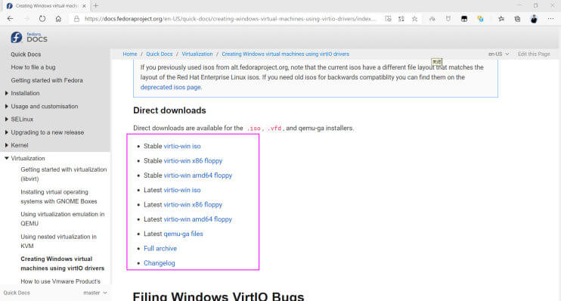Click the first icon at the address bar's right end
Viewport: 561px width, 301px height.
[x=388, y=19]
